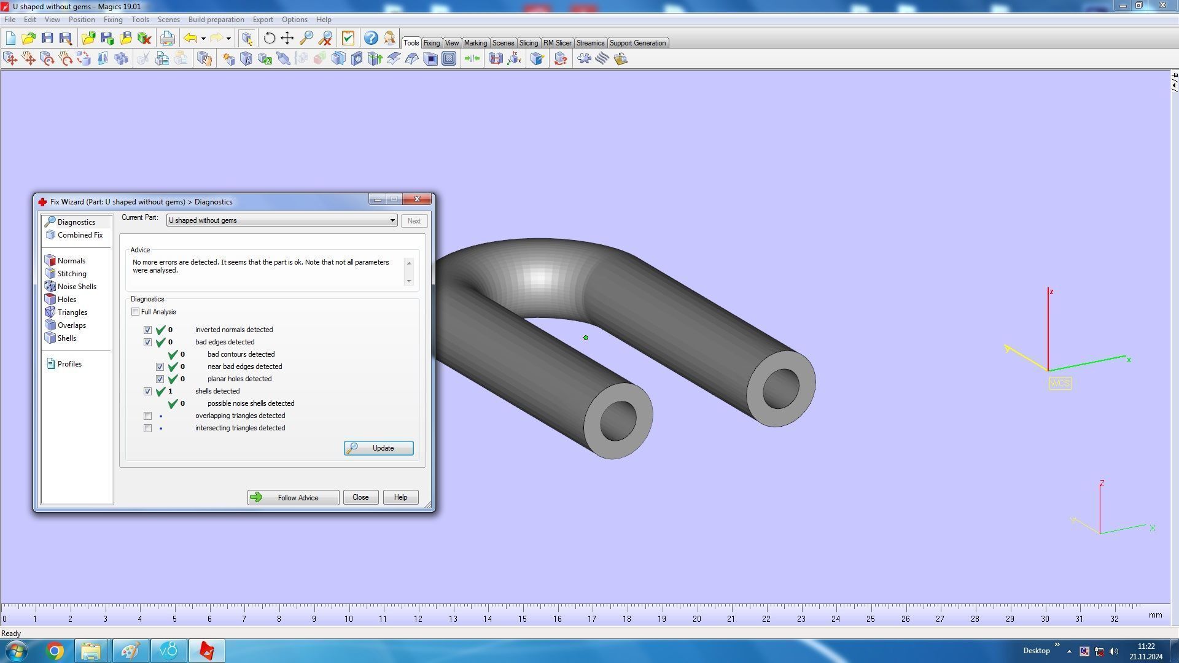Viewport: 1179px width, 663px height.
Task: Enable the Full Analysis checkbox
Action: (x=136, y=312)
